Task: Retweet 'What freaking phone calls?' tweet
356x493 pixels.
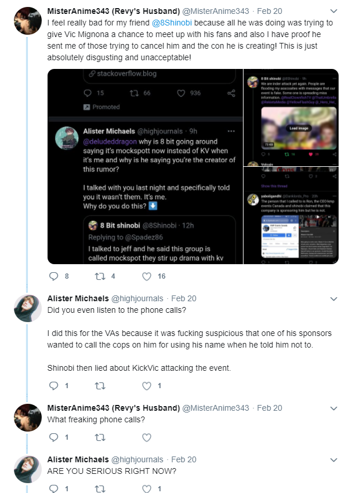Action: tap(100, 437)
